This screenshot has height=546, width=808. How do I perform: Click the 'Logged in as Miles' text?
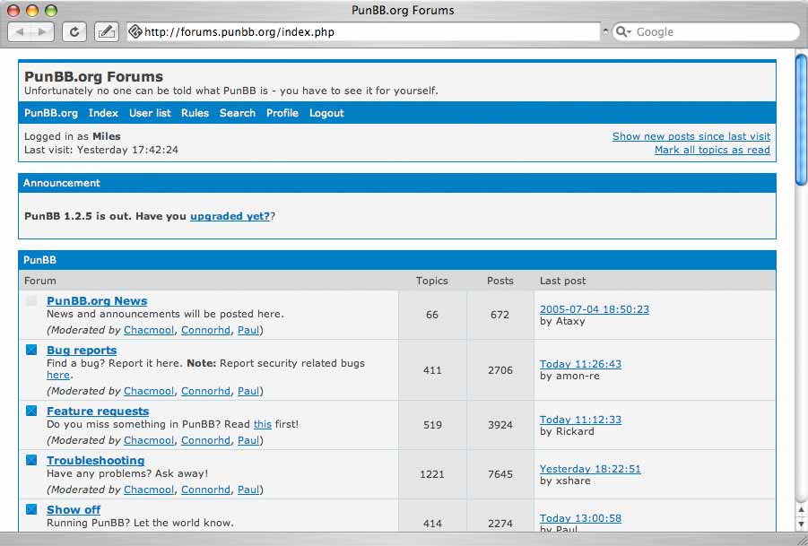pos(73,136)
